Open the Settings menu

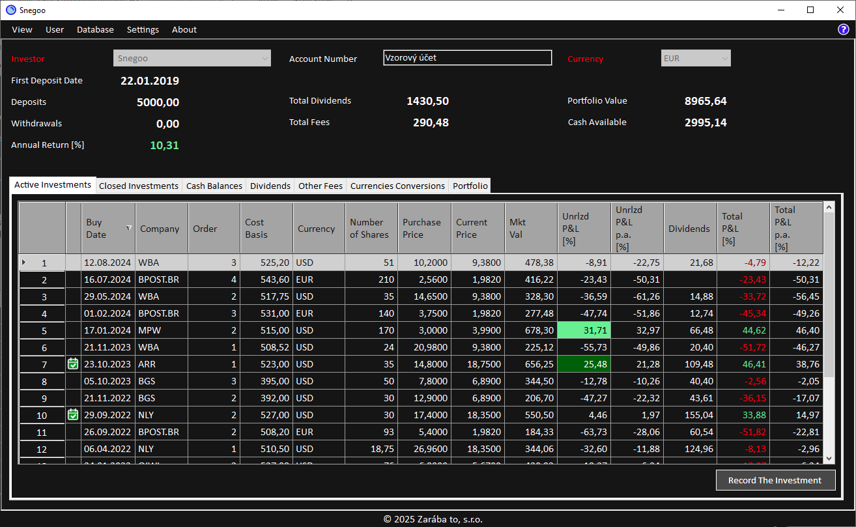[x=143, y=29]
